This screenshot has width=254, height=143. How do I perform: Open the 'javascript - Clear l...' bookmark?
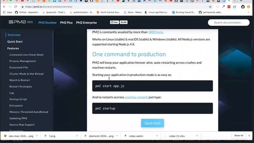tap(54, 12)
